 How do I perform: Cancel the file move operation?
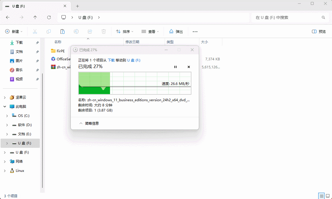tap(188, 67)
